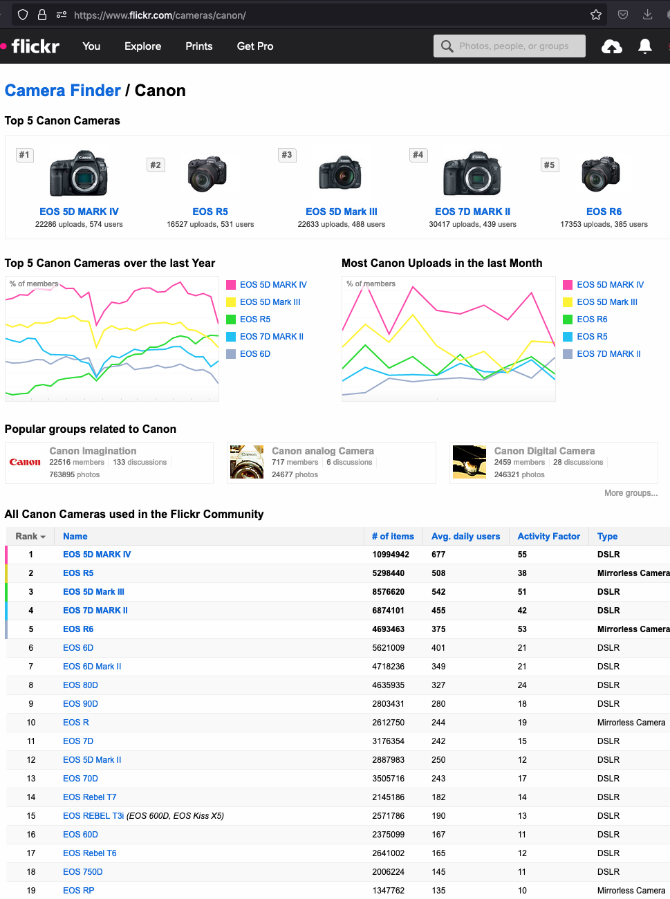Open EOS 750D table link
The width and height of the screenshot is (670, 899).
pyautogui.click(x=83, y=872)
